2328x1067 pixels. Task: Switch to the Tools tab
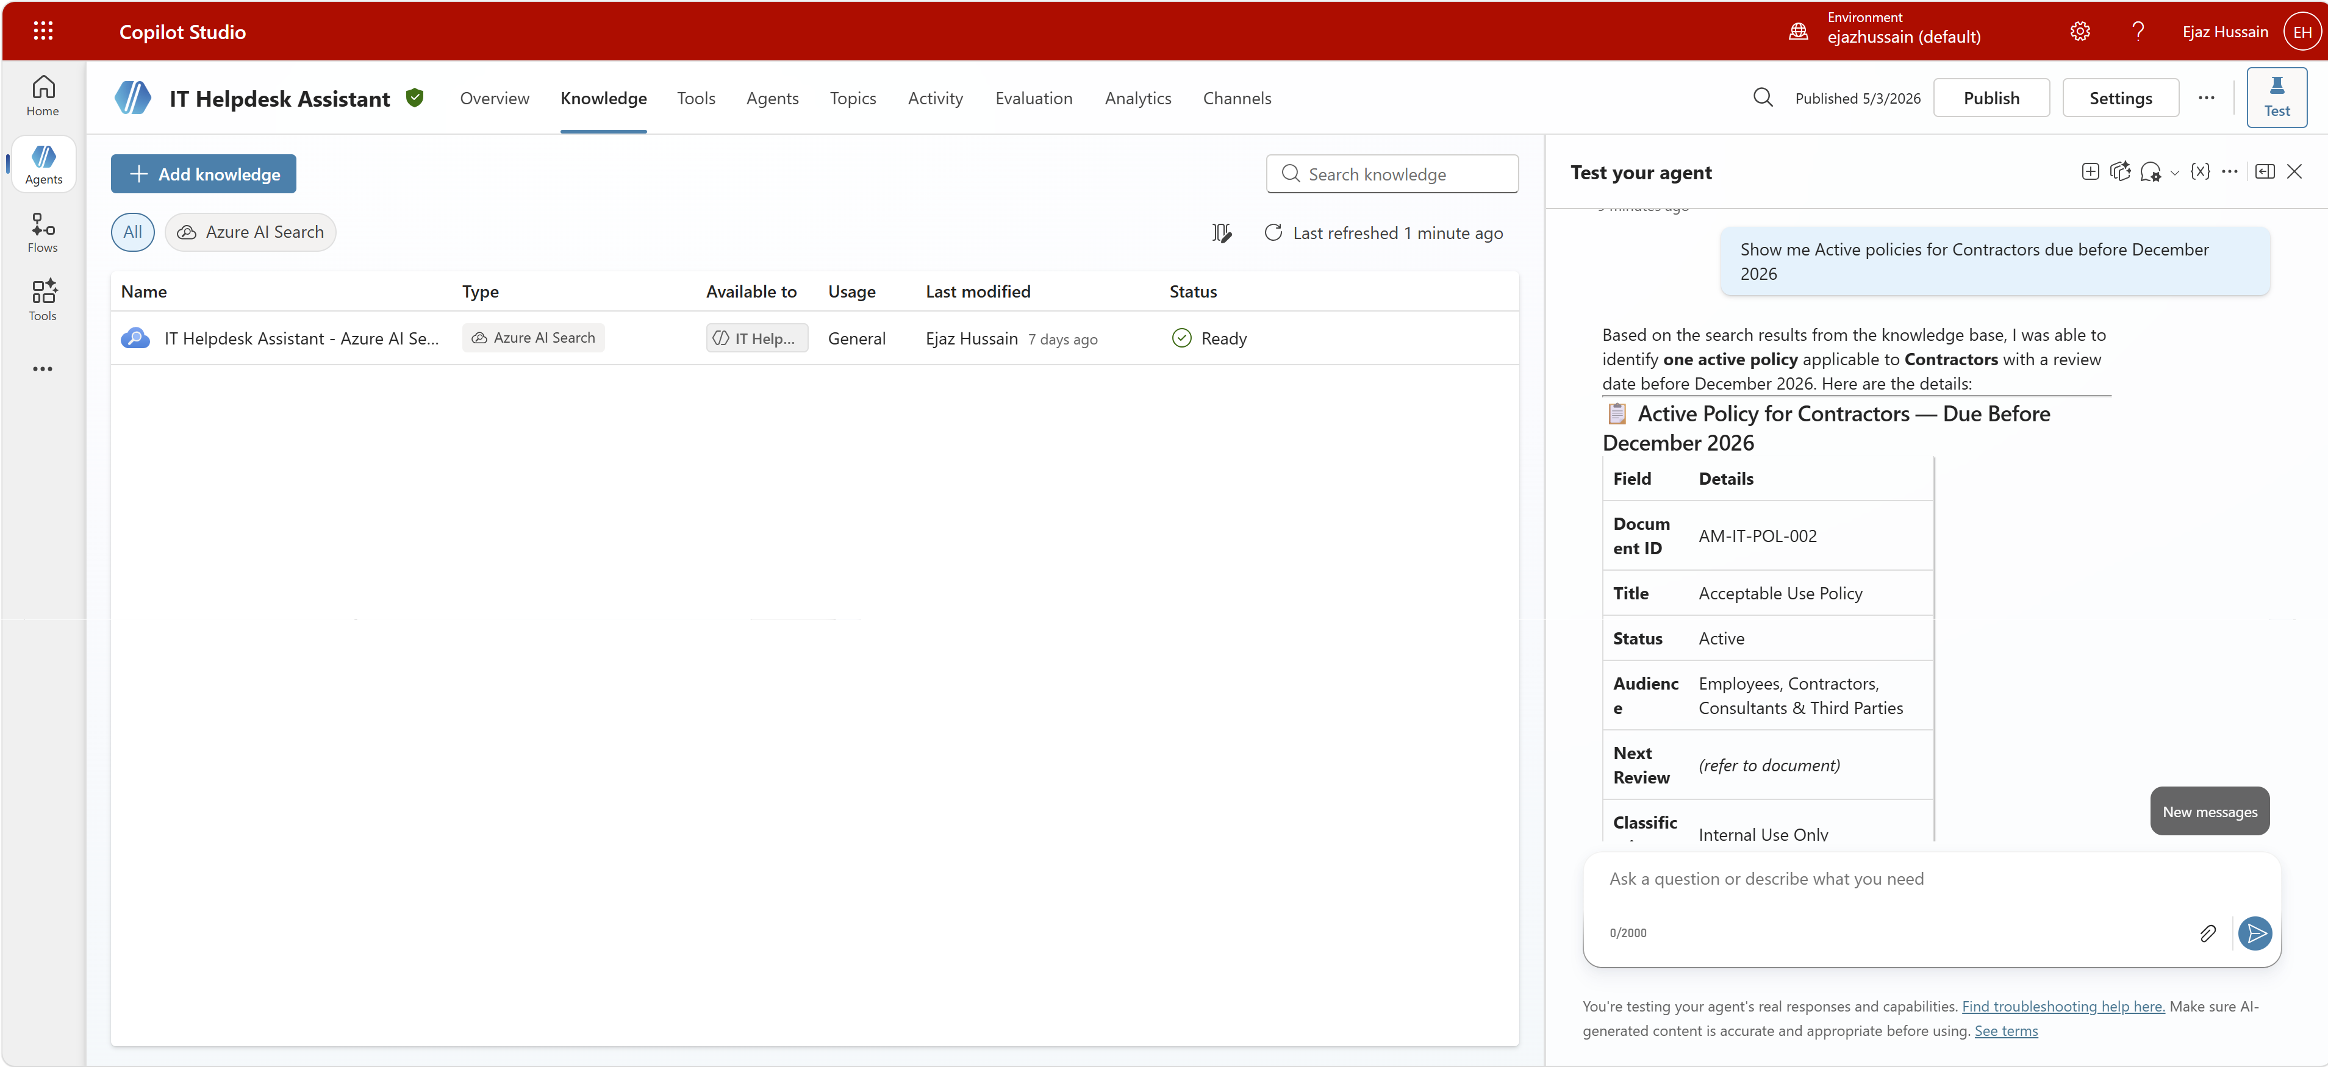point(696,98)
